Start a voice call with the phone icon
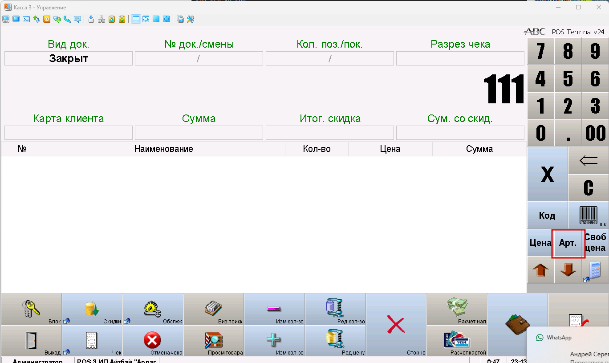Viewport: 609px width, 363px height. (67, 19)
